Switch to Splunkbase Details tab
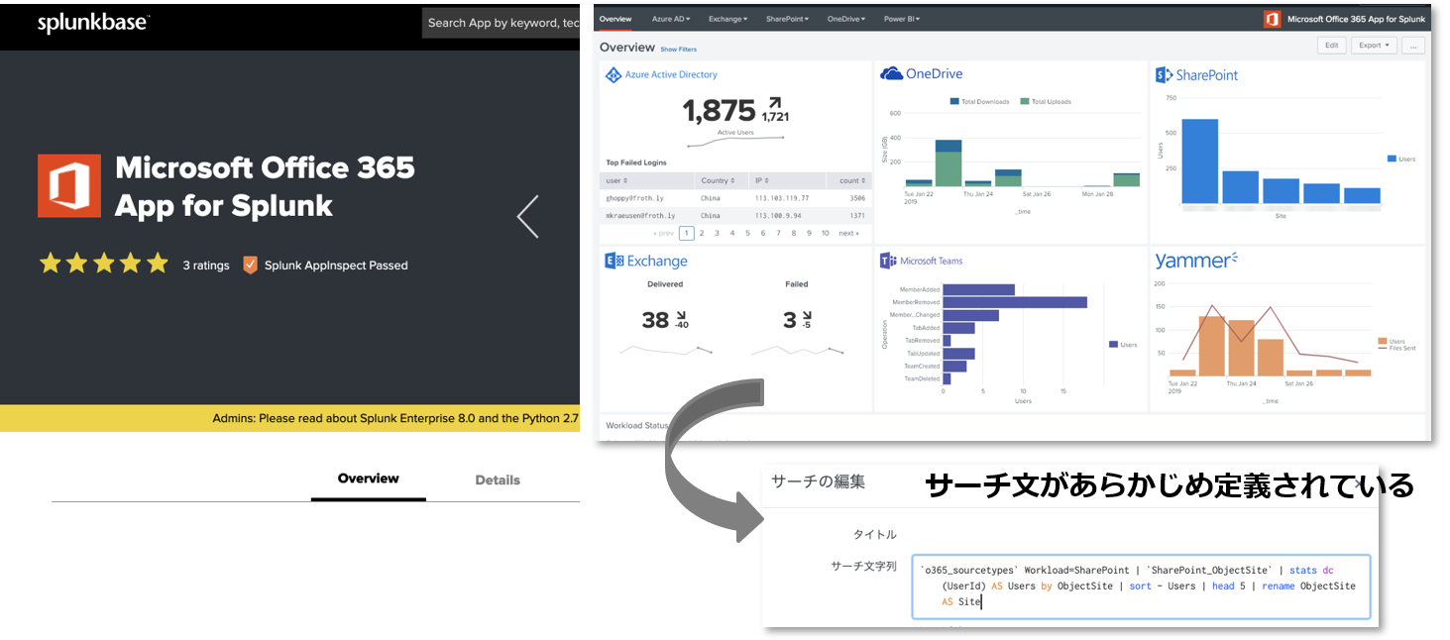Screen dimensions: 1450x640 (x=498, y=480)
